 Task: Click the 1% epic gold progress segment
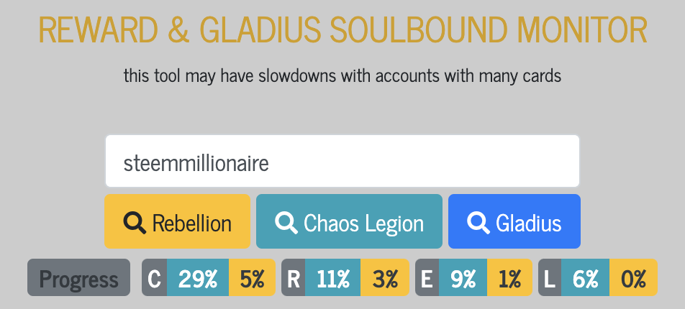tap(509, 278)
